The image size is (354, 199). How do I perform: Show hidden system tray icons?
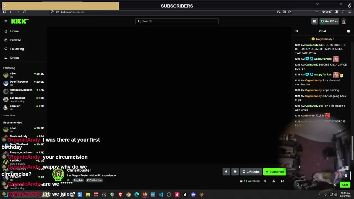coord(319,195)
